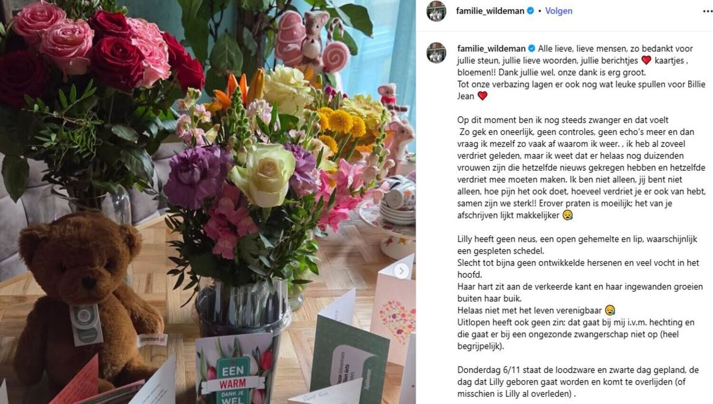The width and height of the screenshot is (713, 404).
Task: Open familie_wildeman profile from header username
Action: pyautogui.click(x=490, y=10)
